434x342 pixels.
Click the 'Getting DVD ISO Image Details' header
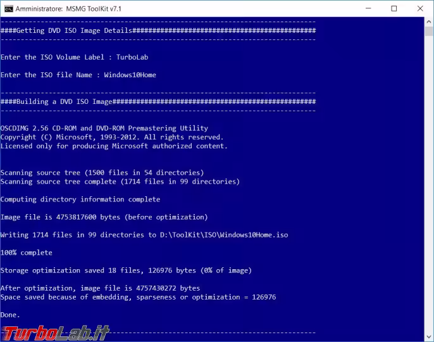pos(74,30)
